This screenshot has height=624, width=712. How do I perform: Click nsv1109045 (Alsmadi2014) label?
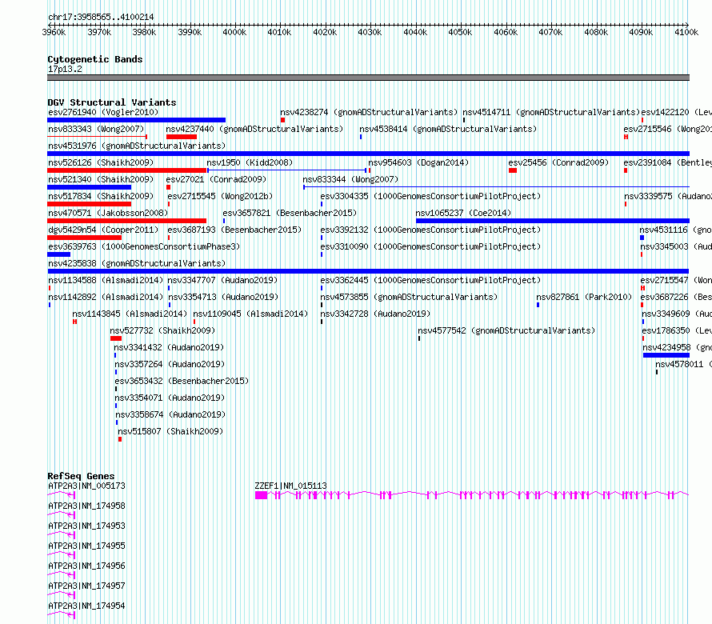250,314
